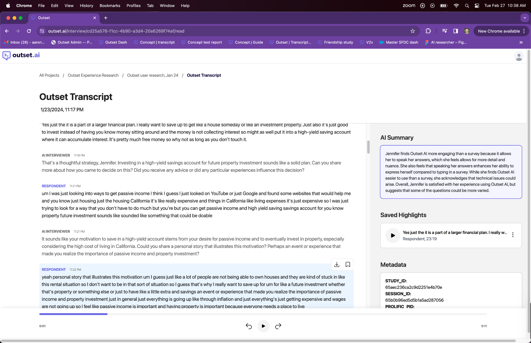Open Outset Admin bookmark

coord(72,42)
